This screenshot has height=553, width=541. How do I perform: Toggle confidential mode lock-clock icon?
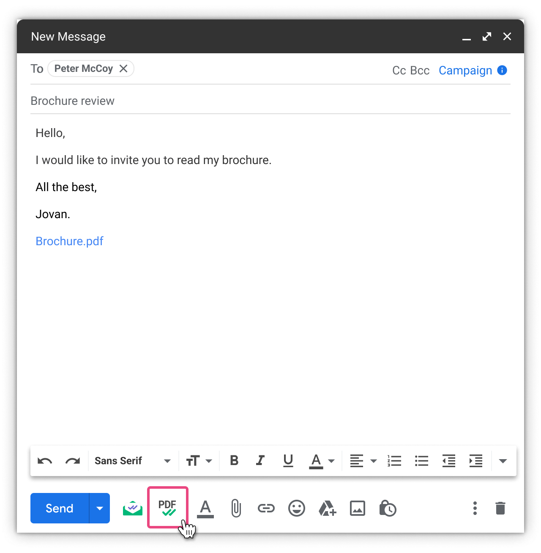[388, 508]
